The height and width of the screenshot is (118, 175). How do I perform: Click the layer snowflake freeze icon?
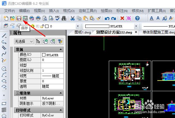pos(12,26)
